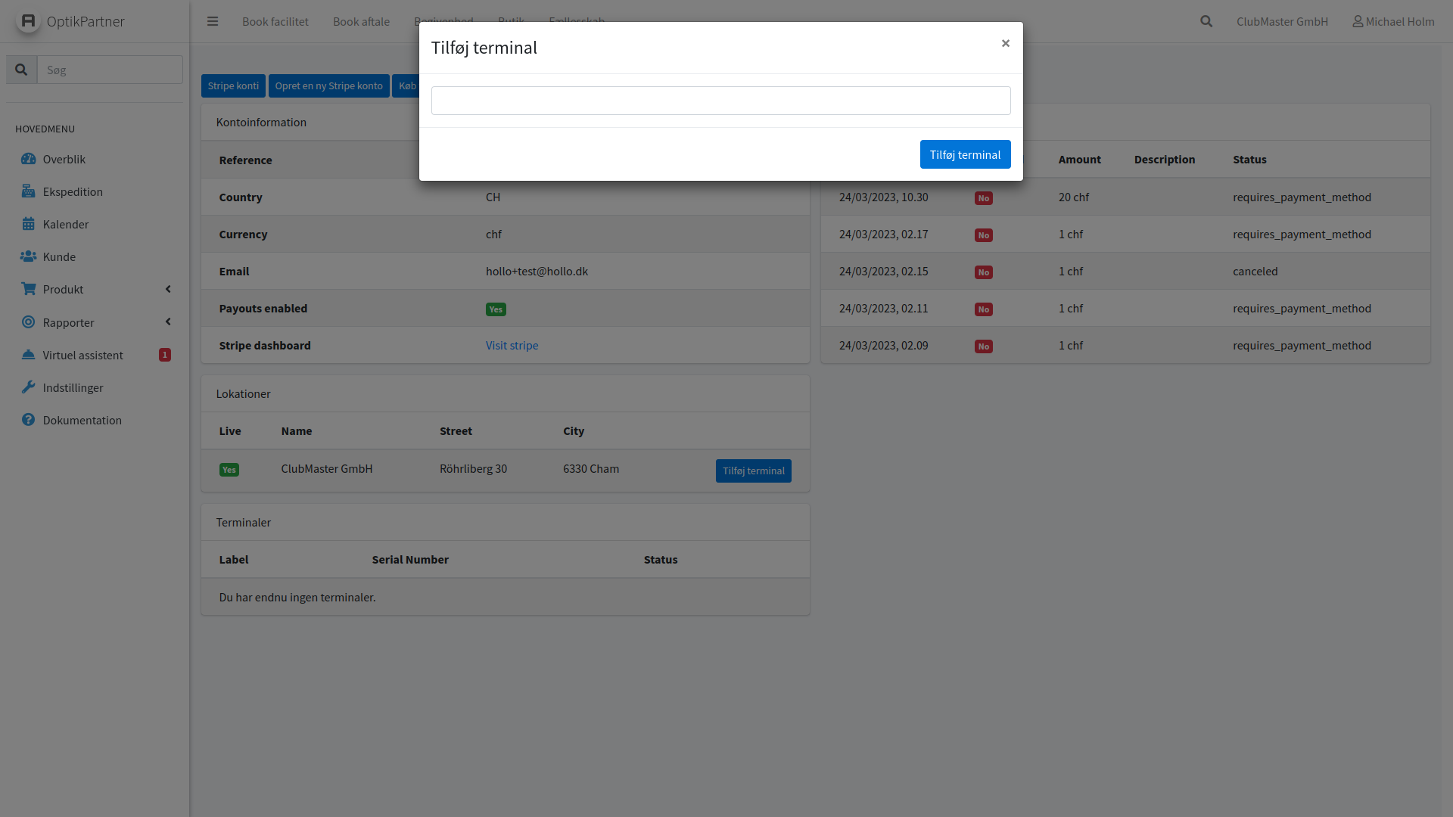Click the Stripe konti button

coord(233,85)
